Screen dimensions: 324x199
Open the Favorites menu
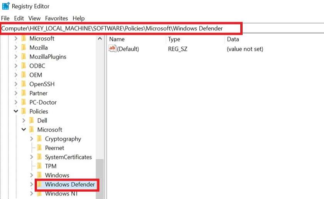56,18
